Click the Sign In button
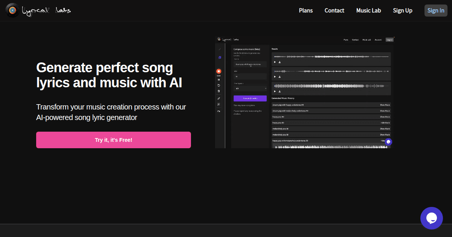Image resolution: width=452 pixels, height=237 pixels. (x=436, y=11)
